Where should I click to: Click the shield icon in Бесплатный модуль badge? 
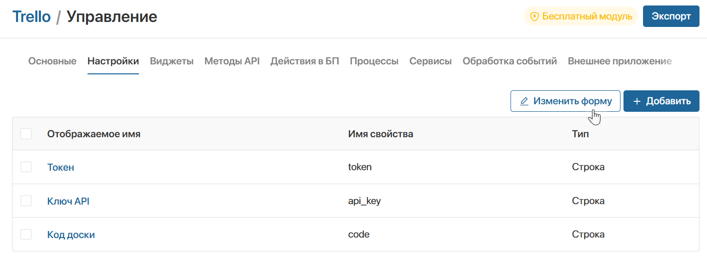[x=534, y=16]
